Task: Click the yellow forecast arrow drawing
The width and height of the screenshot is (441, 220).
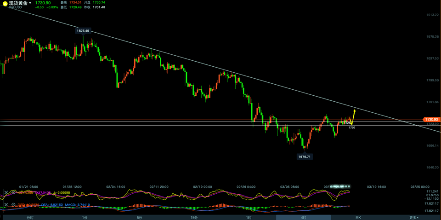Action: 353,116
